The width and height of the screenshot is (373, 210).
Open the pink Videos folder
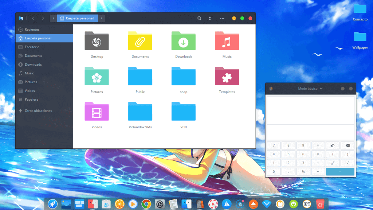(x=97, y=112)
